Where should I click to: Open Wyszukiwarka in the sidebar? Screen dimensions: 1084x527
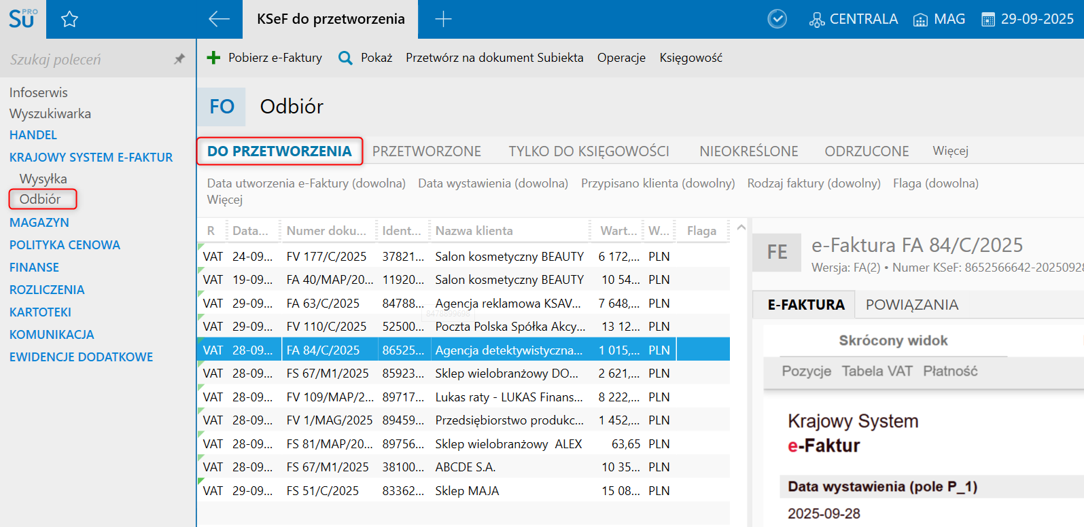(x=50, y=113)
